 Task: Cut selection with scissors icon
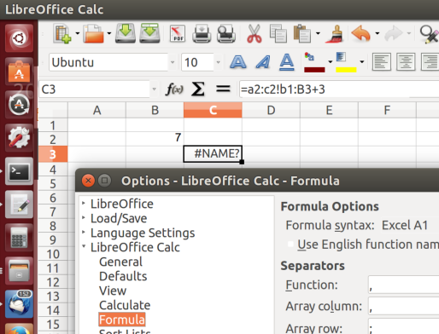(254, 34)
